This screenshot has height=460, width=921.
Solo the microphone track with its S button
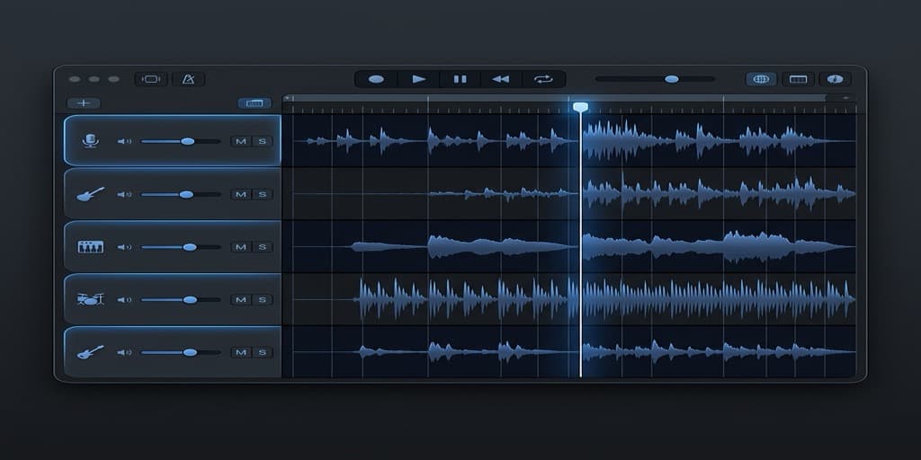262,141
